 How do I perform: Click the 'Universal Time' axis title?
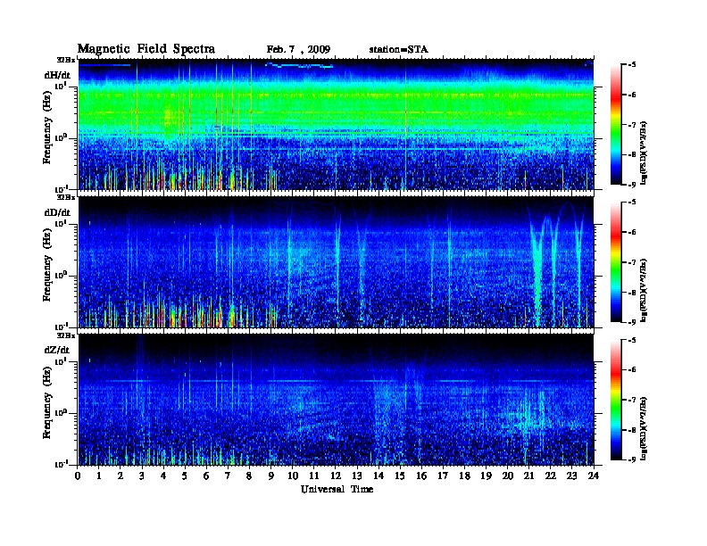[337, 490]
